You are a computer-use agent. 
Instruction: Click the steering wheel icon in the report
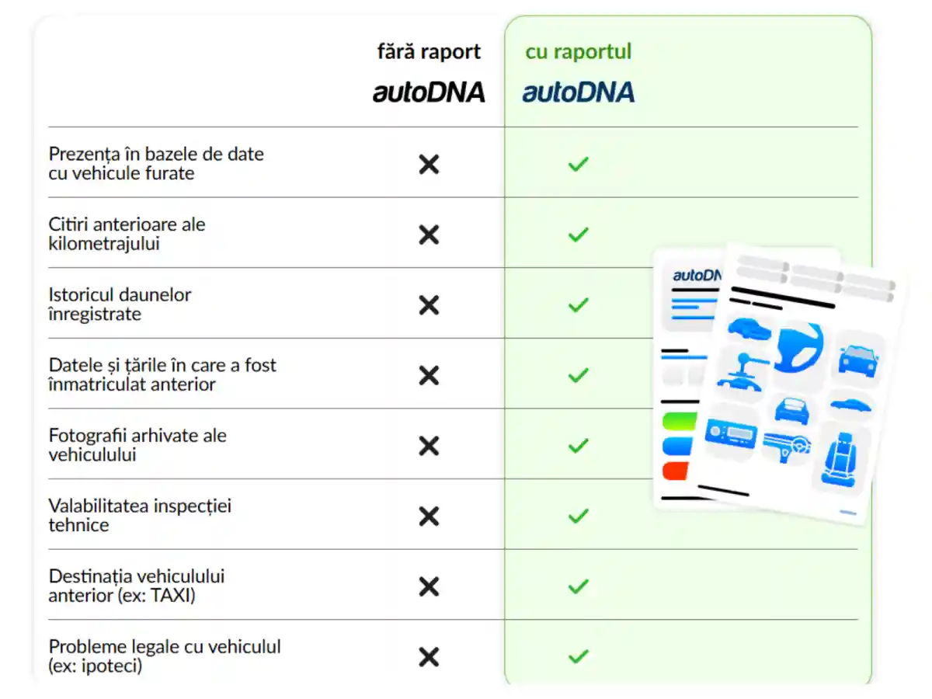tap(800, 347)
